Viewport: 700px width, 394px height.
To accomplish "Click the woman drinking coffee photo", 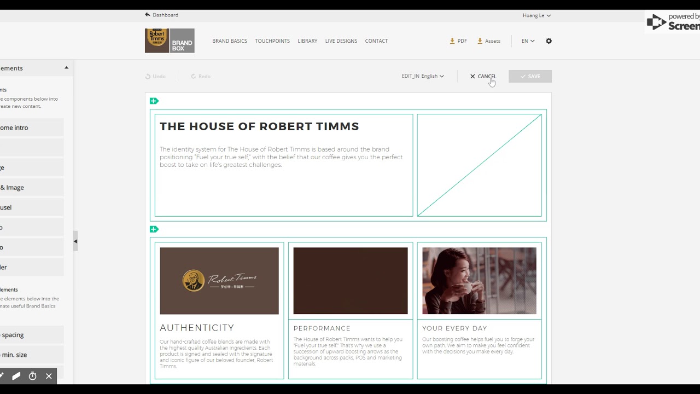I will 479,281.
